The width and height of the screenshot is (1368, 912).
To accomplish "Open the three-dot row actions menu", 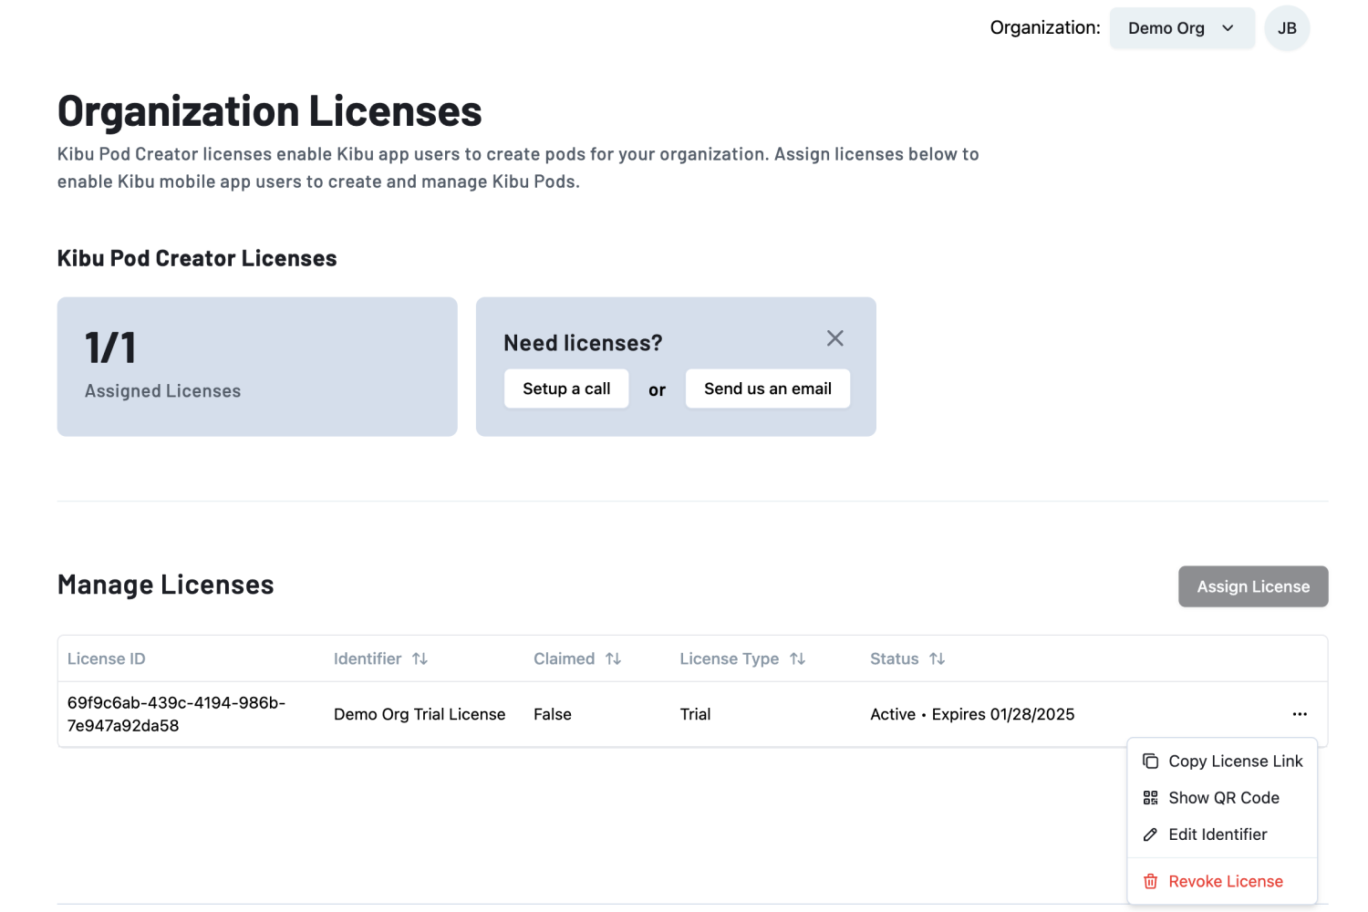I will (x=1300, y=714).
